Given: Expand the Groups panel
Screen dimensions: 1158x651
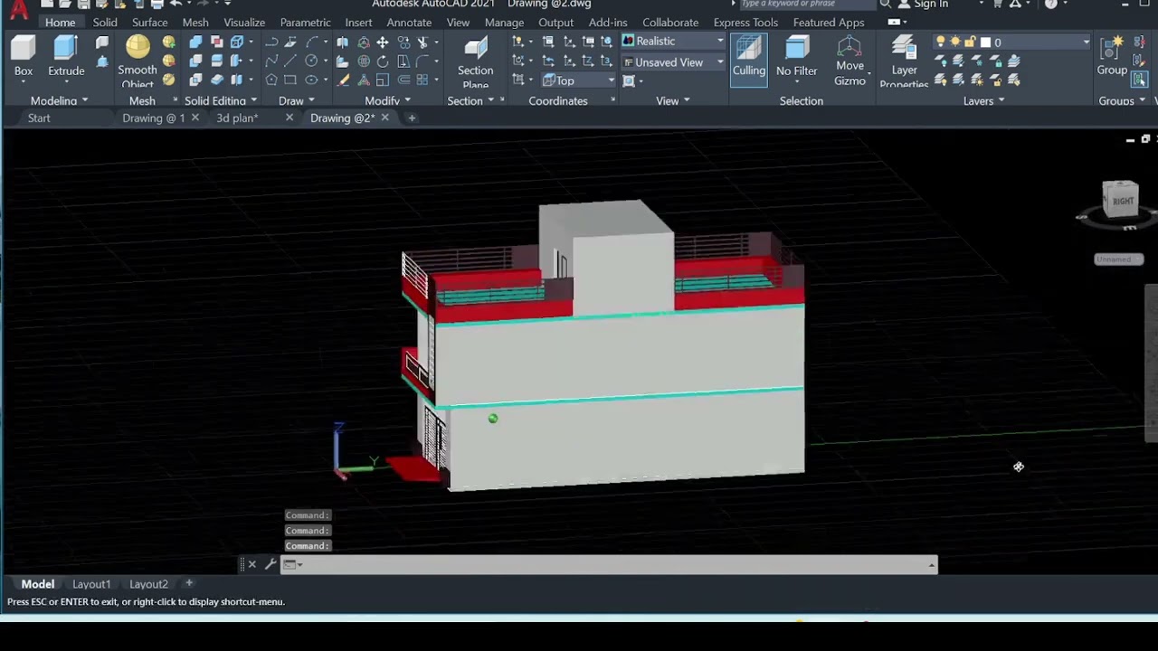Looking at the screenshot, I should click(1122, 100).
